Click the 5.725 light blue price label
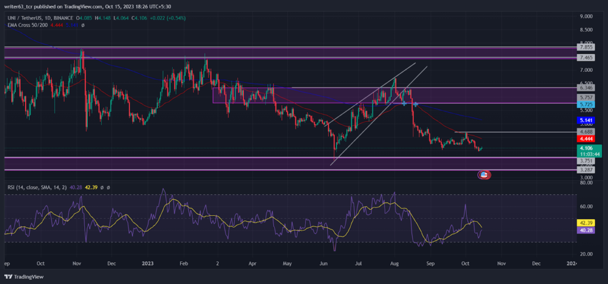 [x=585, y=105]
